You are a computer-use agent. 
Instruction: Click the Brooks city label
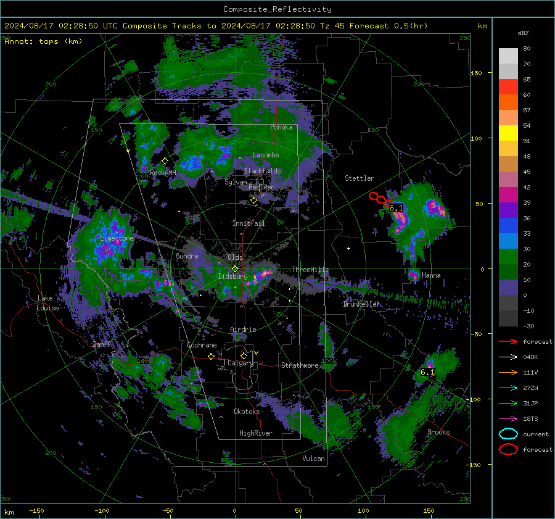click(438, 432)
